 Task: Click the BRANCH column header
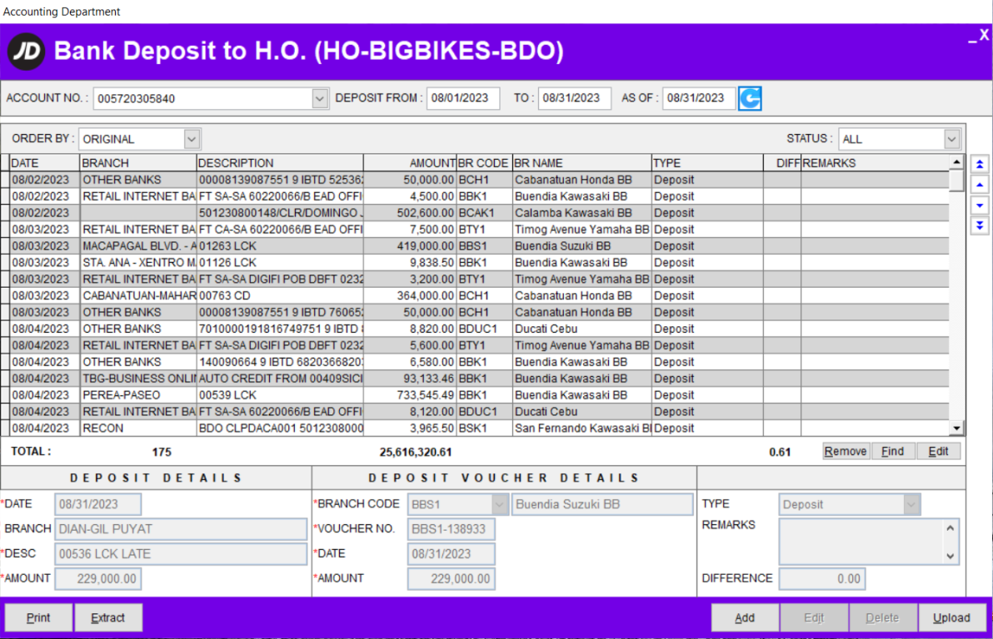(138, 163)
